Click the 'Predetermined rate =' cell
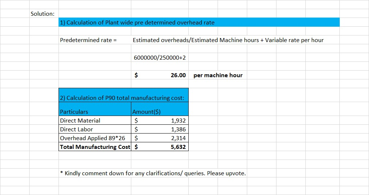The width and height of the screenshot is (369, 195). (95, 40)
